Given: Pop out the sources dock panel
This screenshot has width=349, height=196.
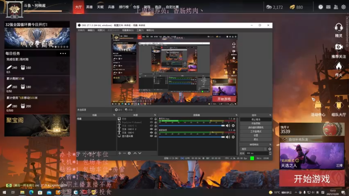Looking at the screenshot, I should tap(155, 115).
